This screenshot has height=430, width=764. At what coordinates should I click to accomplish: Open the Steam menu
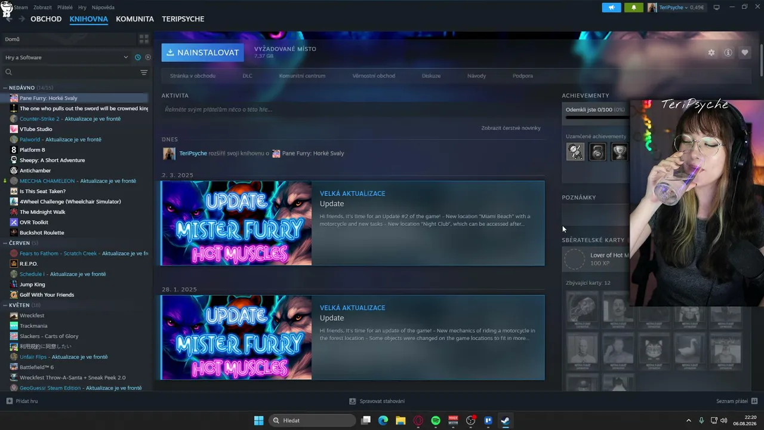tap(21, 7)
